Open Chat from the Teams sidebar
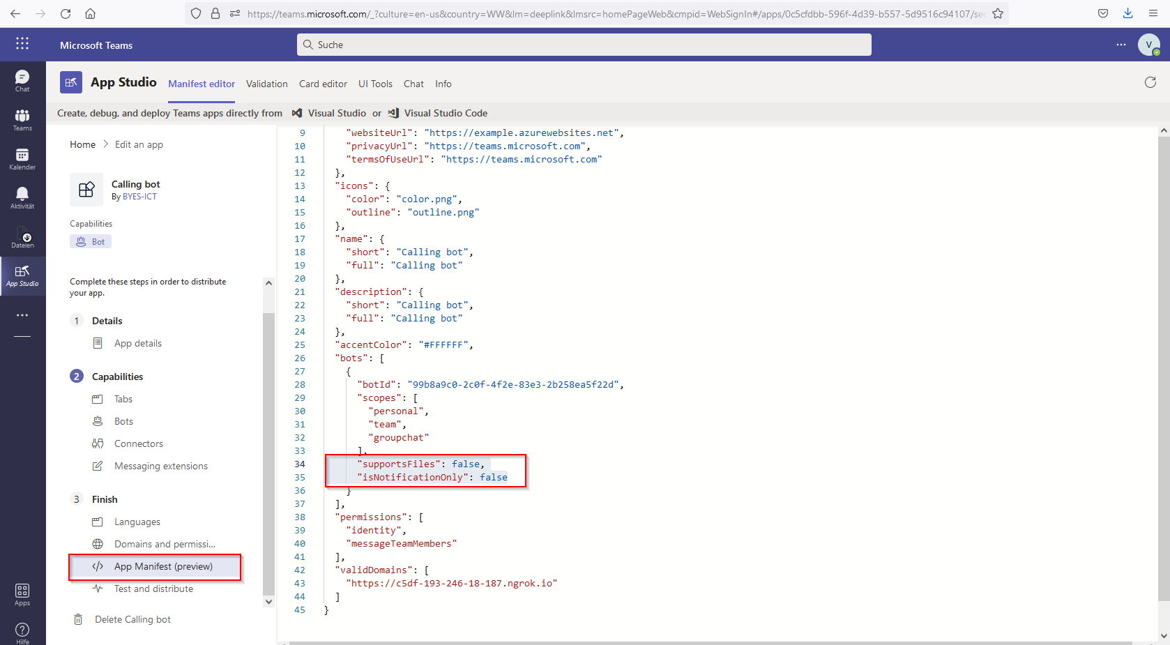Image resolution: width=1170 pixels, height=645 pixels. click(x=22, y=80)
